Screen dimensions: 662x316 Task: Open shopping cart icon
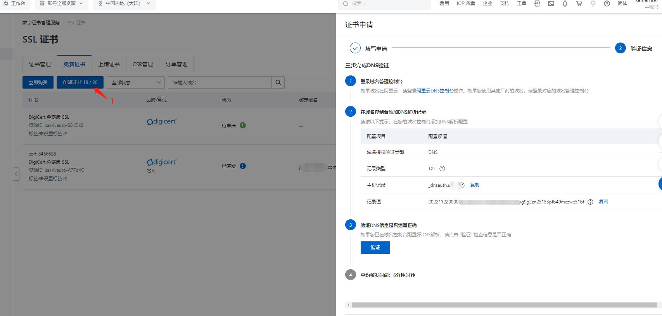coord(579,3)
